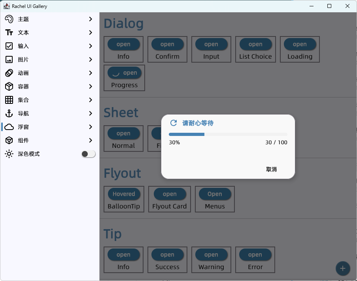Screen dimensions: 357x281
Task: Click the rings icon next to 动画
Action: click(x=9, y=73)
